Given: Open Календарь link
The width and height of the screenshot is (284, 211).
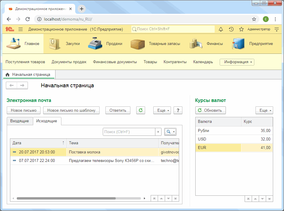Looking at the screenshot, I should 203,62.
